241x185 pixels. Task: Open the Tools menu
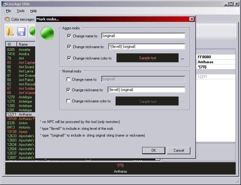(20, 11)
